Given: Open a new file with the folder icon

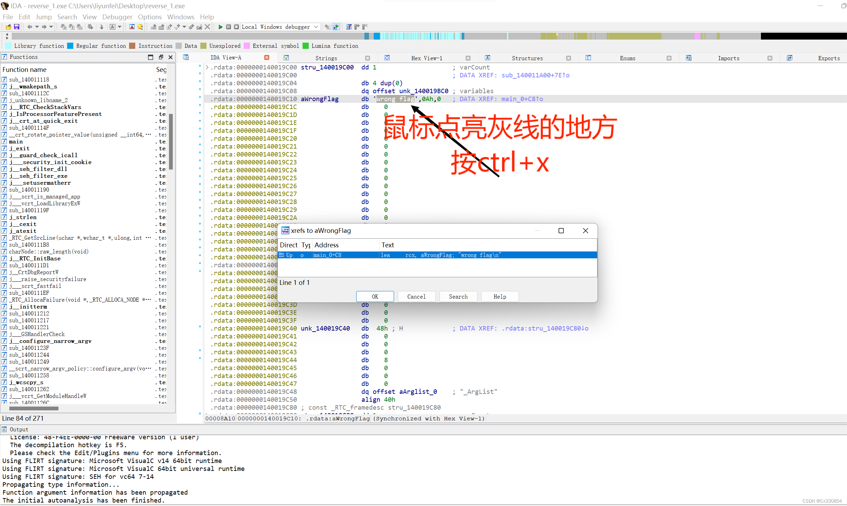Looking at the screenshot, I should pyautogui.click(x=8, y=27).
